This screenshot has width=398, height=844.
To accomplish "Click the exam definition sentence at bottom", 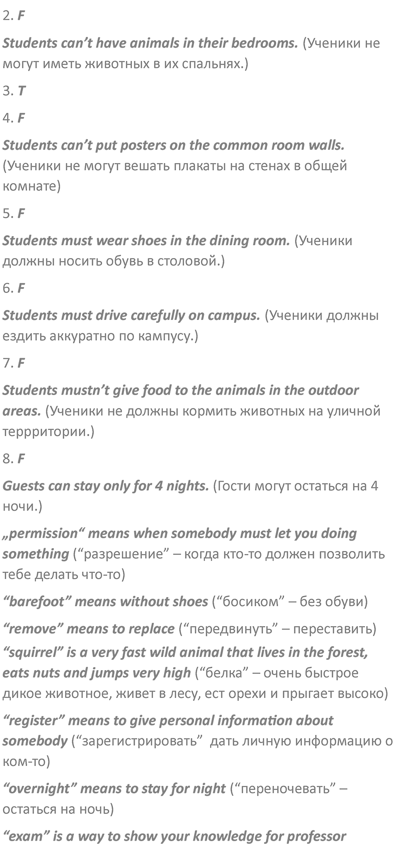I will click(174, 836).
